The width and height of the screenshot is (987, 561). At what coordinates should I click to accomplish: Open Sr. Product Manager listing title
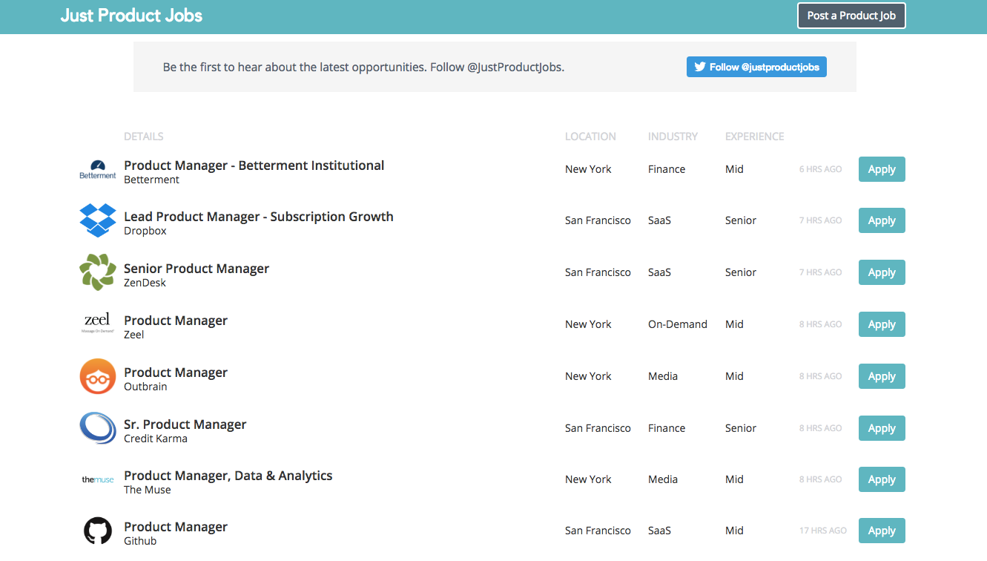[185, 424]
